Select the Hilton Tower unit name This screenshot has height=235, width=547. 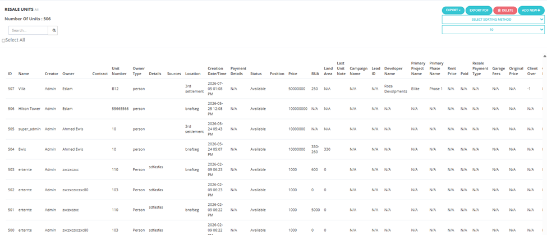(x=29, y=109)
